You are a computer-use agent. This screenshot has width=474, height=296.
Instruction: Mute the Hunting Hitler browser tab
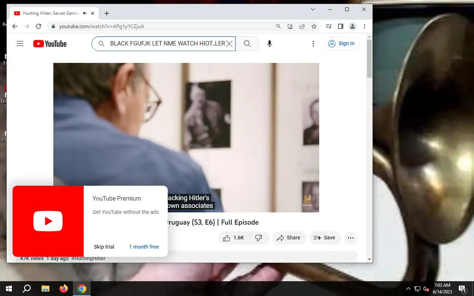pyautogui.click(x=84, y=13)
